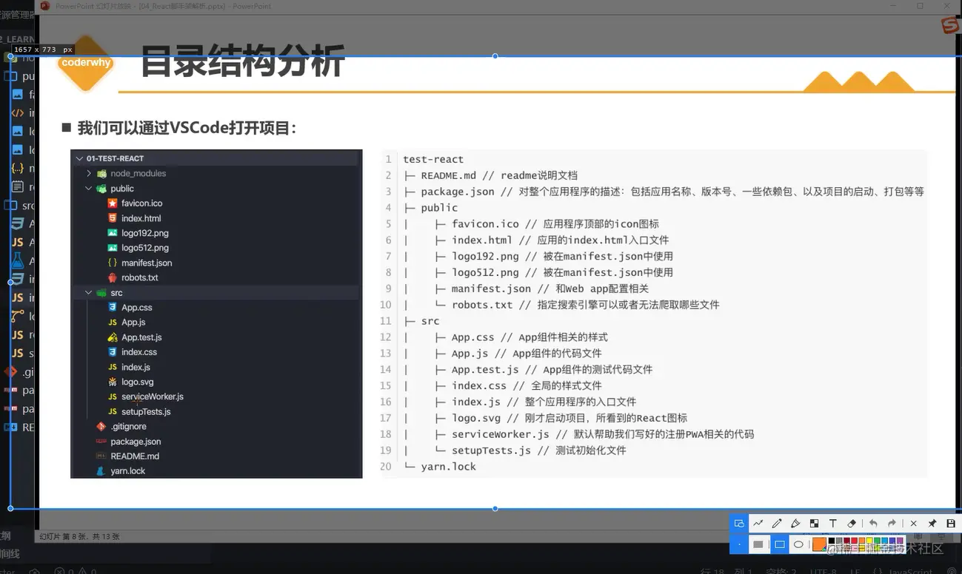This screenshot has width=962, height=574.
Task: Click the slide title '目录结构分析'
Action: point(242,61)
